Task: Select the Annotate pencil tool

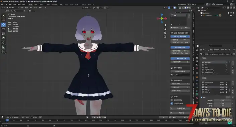Action: [x=3, y=43]
